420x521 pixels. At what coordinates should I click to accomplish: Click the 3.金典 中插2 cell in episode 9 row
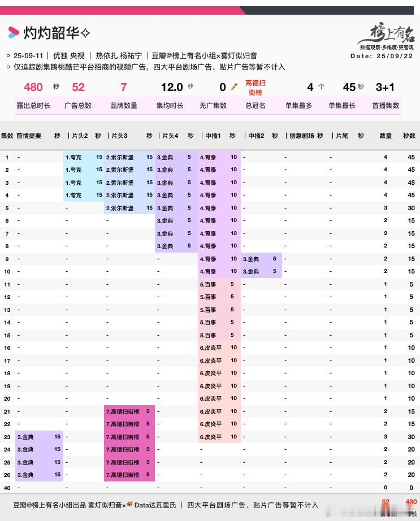tap(251, 259)
